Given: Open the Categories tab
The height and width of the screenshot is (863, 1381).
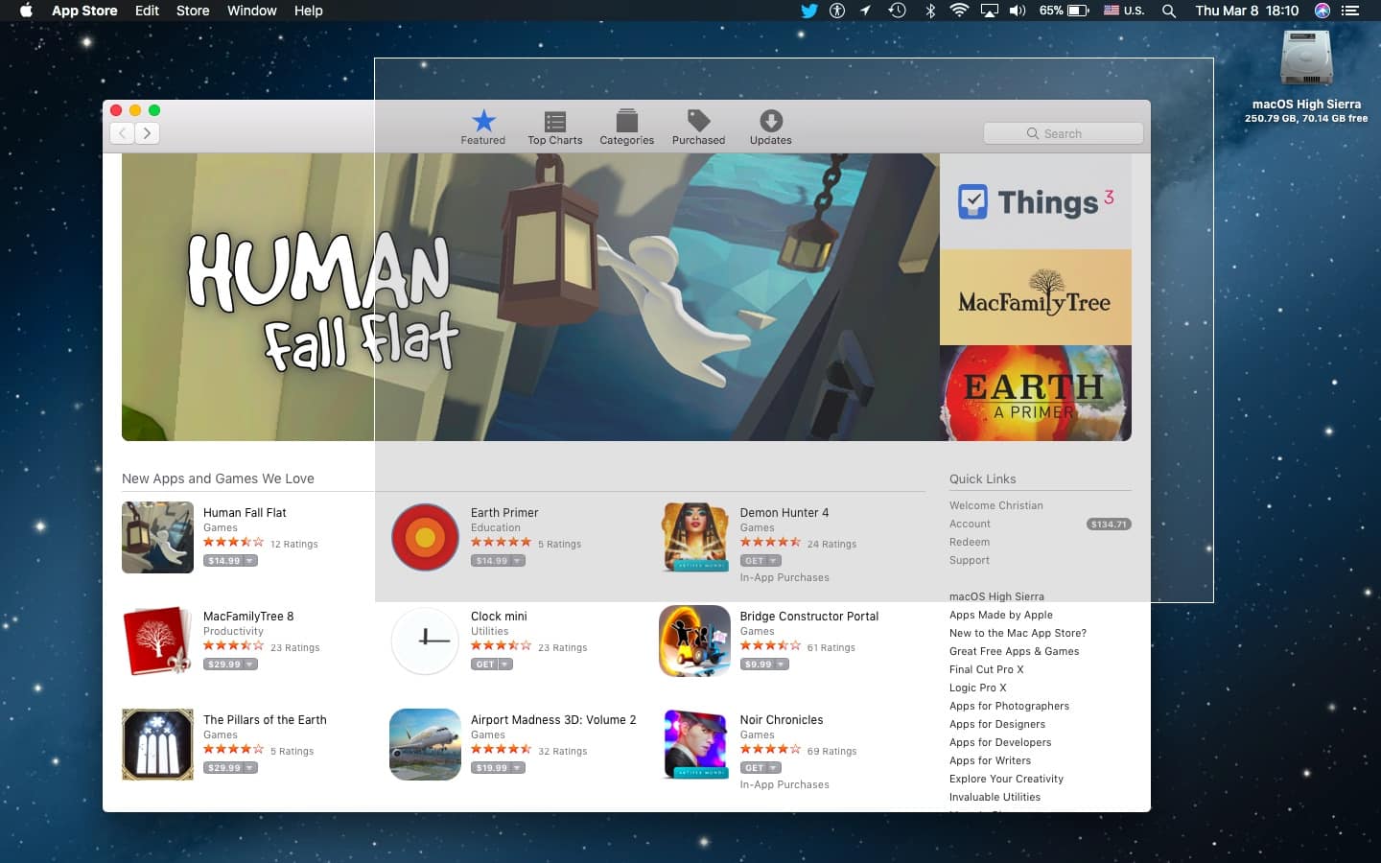Looking at the screenshot, I should 626,127.
